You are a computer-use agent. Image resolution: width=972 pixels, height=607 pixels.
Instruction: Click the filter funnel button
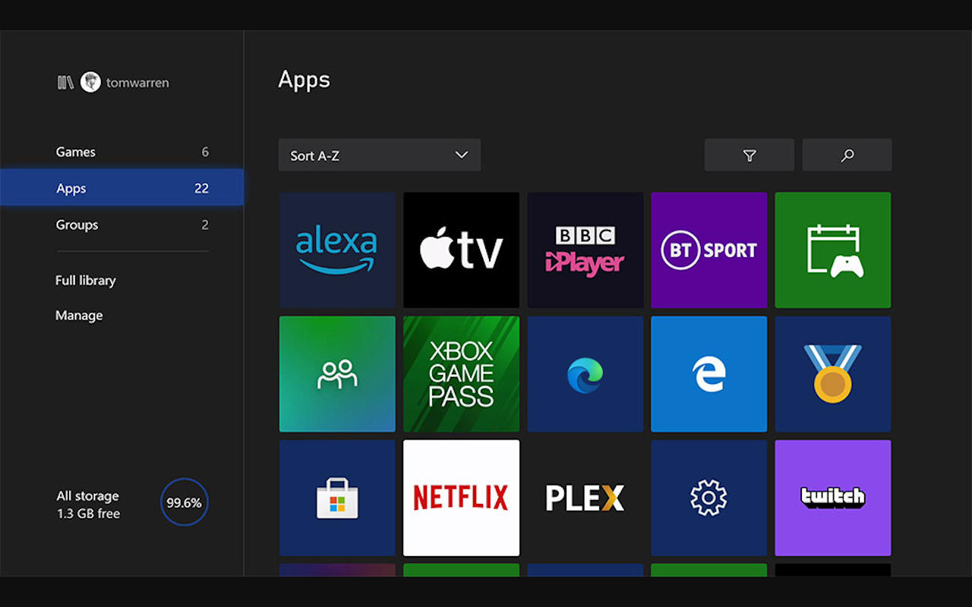pos(750,155)
